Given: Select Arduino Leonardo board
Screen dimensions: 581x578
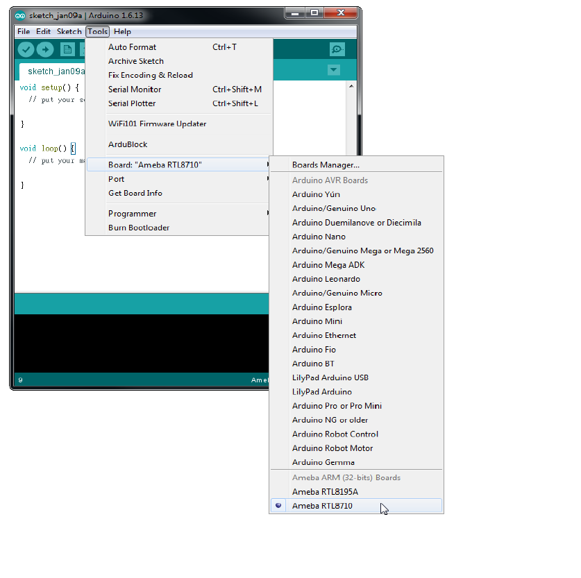Looking at the screenshot, I should (357, 279).
